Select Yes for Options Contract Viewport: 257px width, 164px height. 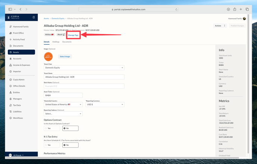click(52, 128)
